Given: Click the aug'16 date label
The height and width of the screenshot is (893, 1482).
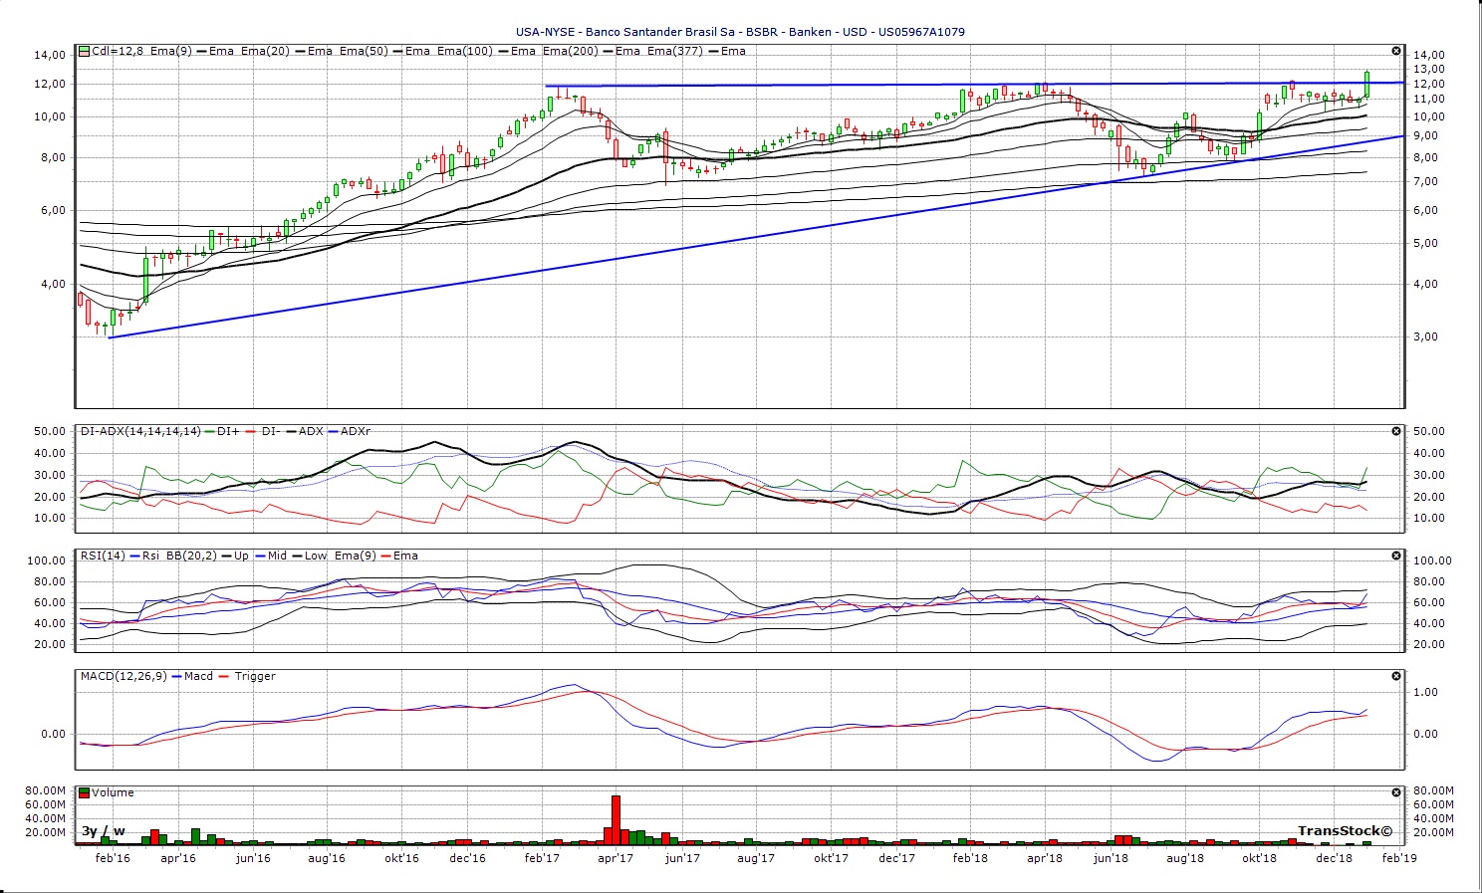Looking at the screenshot, I should 326,858.
